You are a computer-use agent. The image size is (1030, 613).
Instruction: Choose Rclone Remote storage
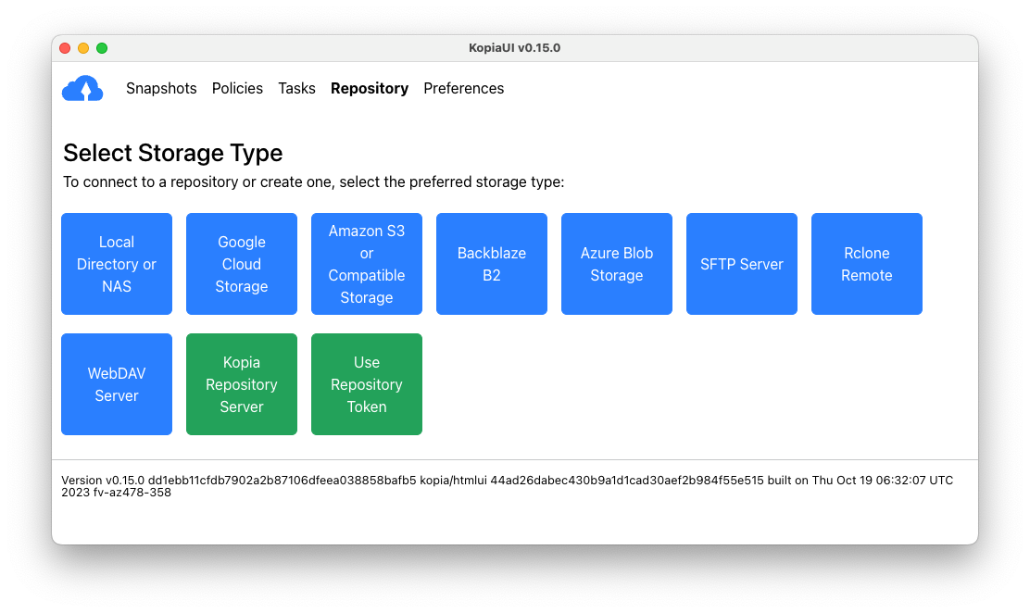866,264
